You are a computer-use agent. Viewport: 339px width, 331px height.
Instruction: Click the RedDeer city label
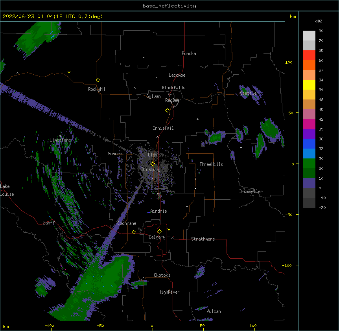click(173, 100)
